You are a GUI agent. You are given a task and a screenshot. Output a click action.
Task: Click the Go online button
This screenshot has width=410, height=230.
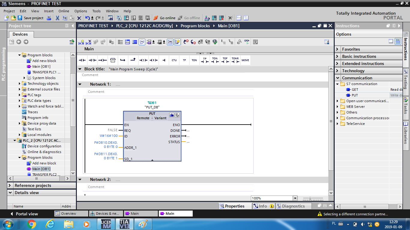164,18
